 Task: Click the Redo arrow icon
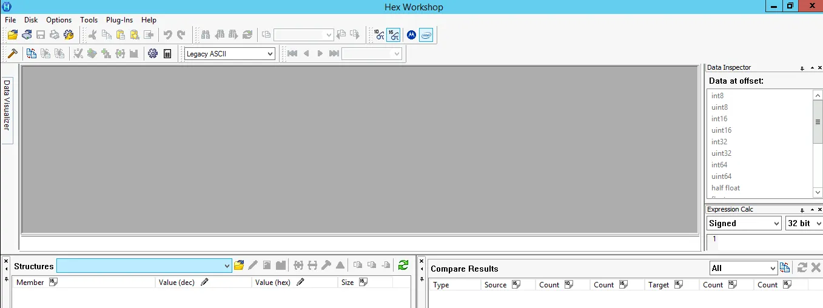pos(181,35)
